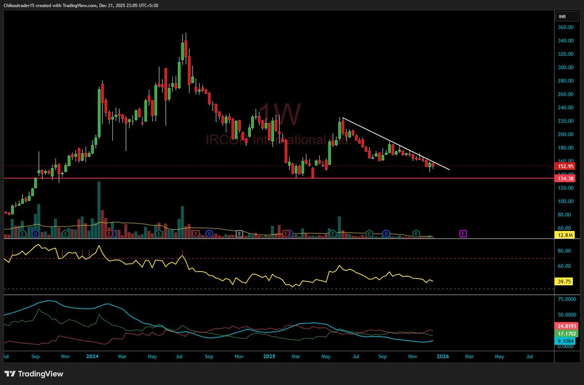Image resolution: width=584 pixels, height=385 pixels.
Task: Click the dividend badge near May 2024
Action: click(209, 233)
